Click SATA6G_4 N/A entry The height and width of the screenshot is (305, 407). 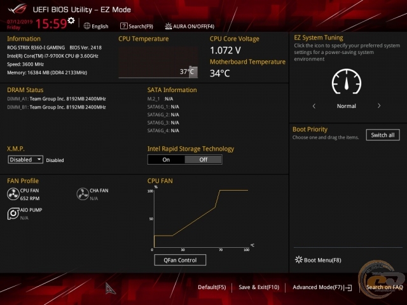pyautogui.click(x=163, y=130)
